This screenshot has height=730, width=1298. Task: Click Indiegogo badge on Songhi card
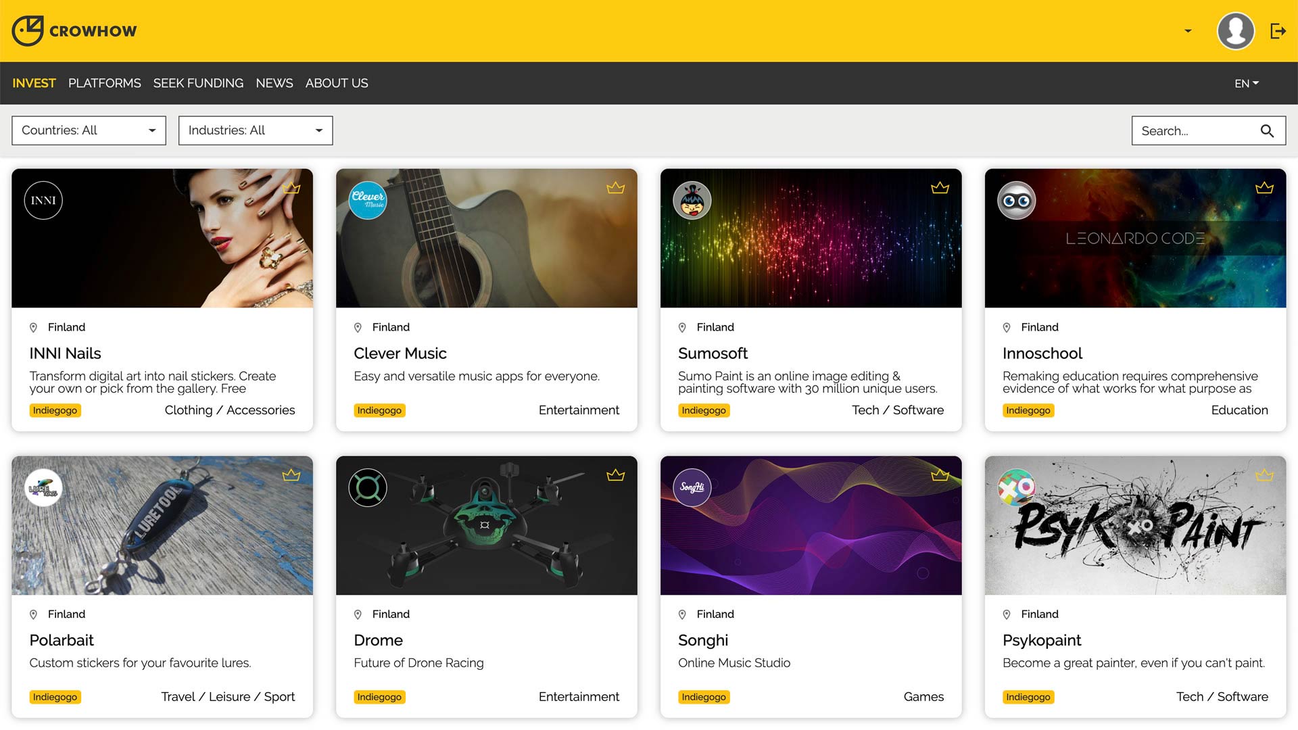click(x=703, y=697)
